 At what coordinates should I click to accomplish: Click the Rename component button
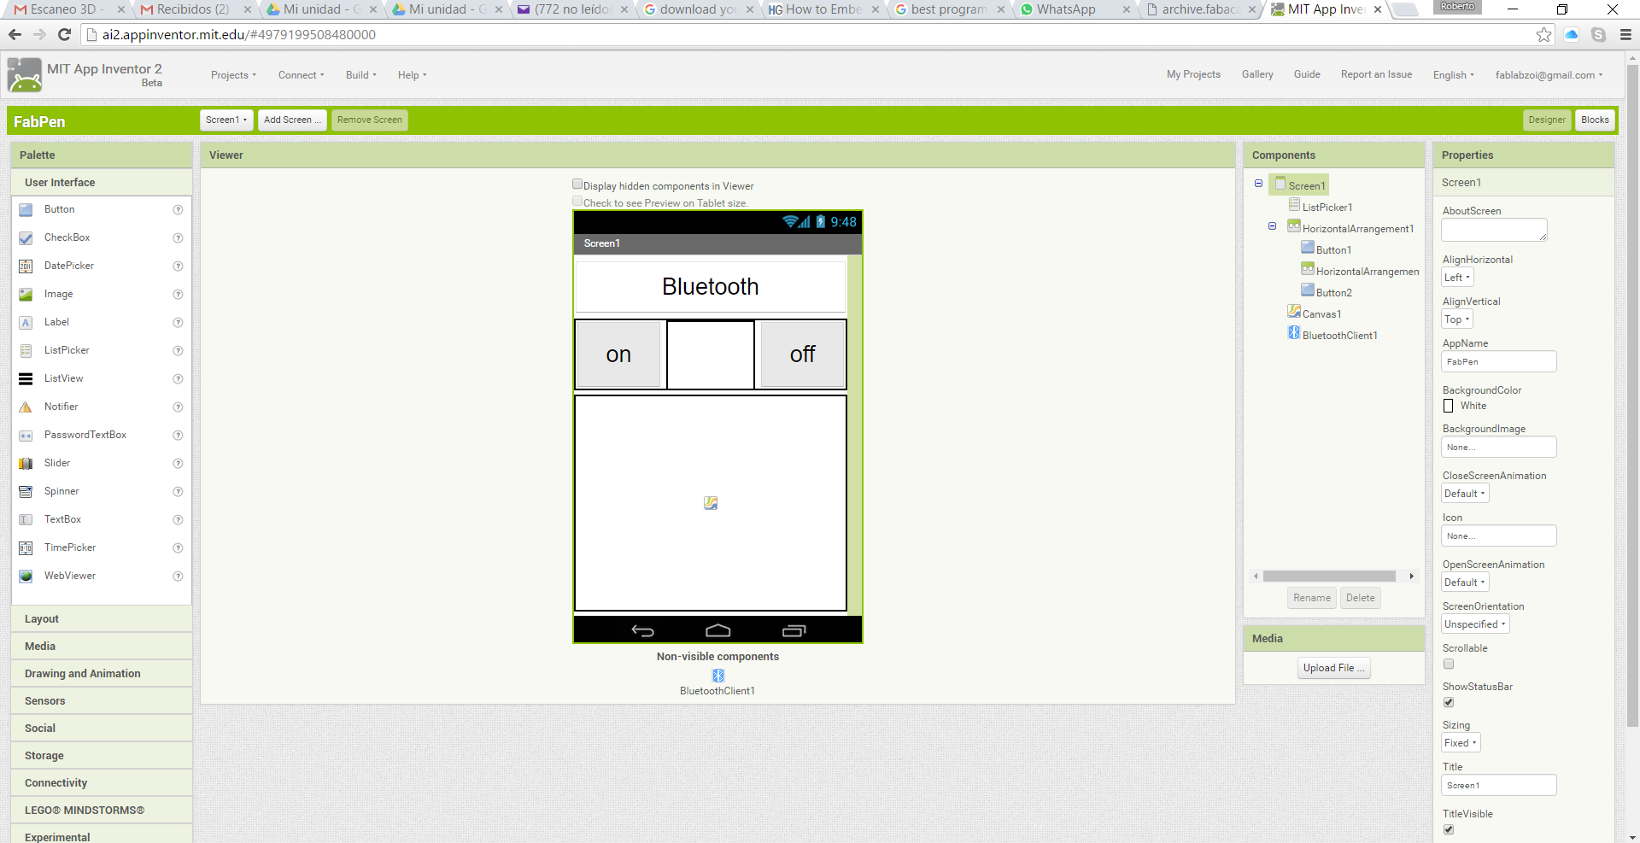tap(1311, 598)
